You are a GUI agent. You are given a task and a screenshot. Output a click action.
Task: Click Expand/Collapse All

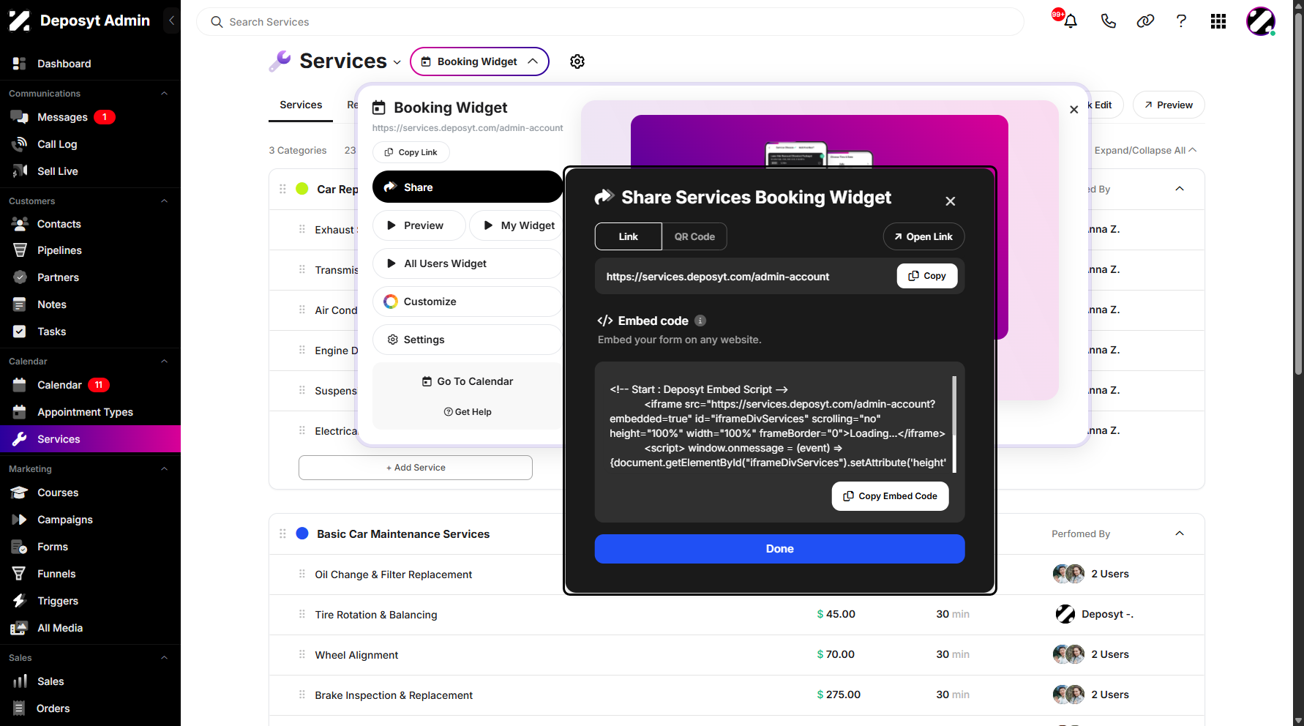[x=1145, y=150]
